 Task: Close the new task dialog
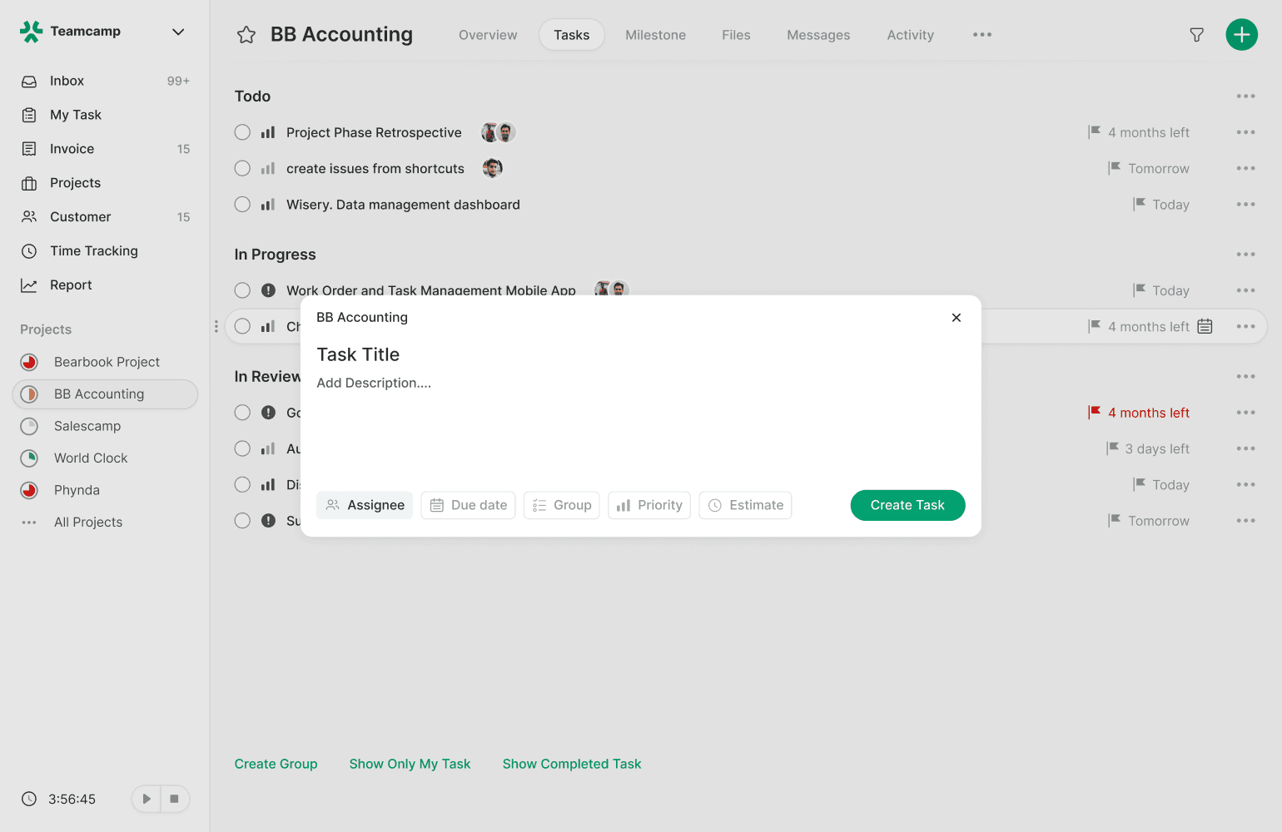point(956,318)
